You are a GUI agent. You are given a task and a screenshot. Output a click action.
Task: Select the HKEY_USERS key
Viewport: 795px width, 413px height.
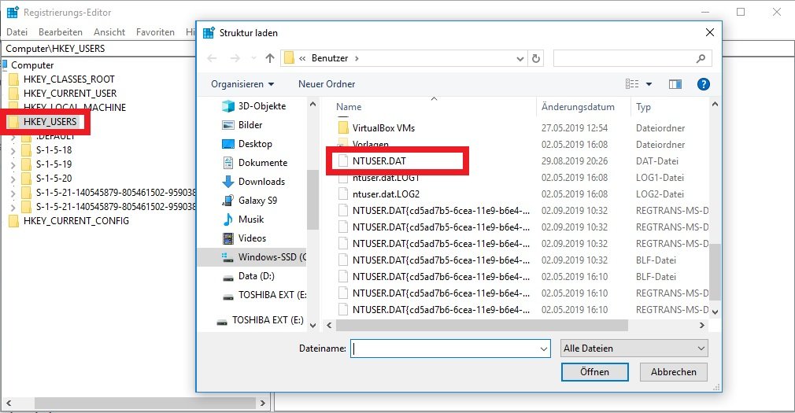(50, 122)
